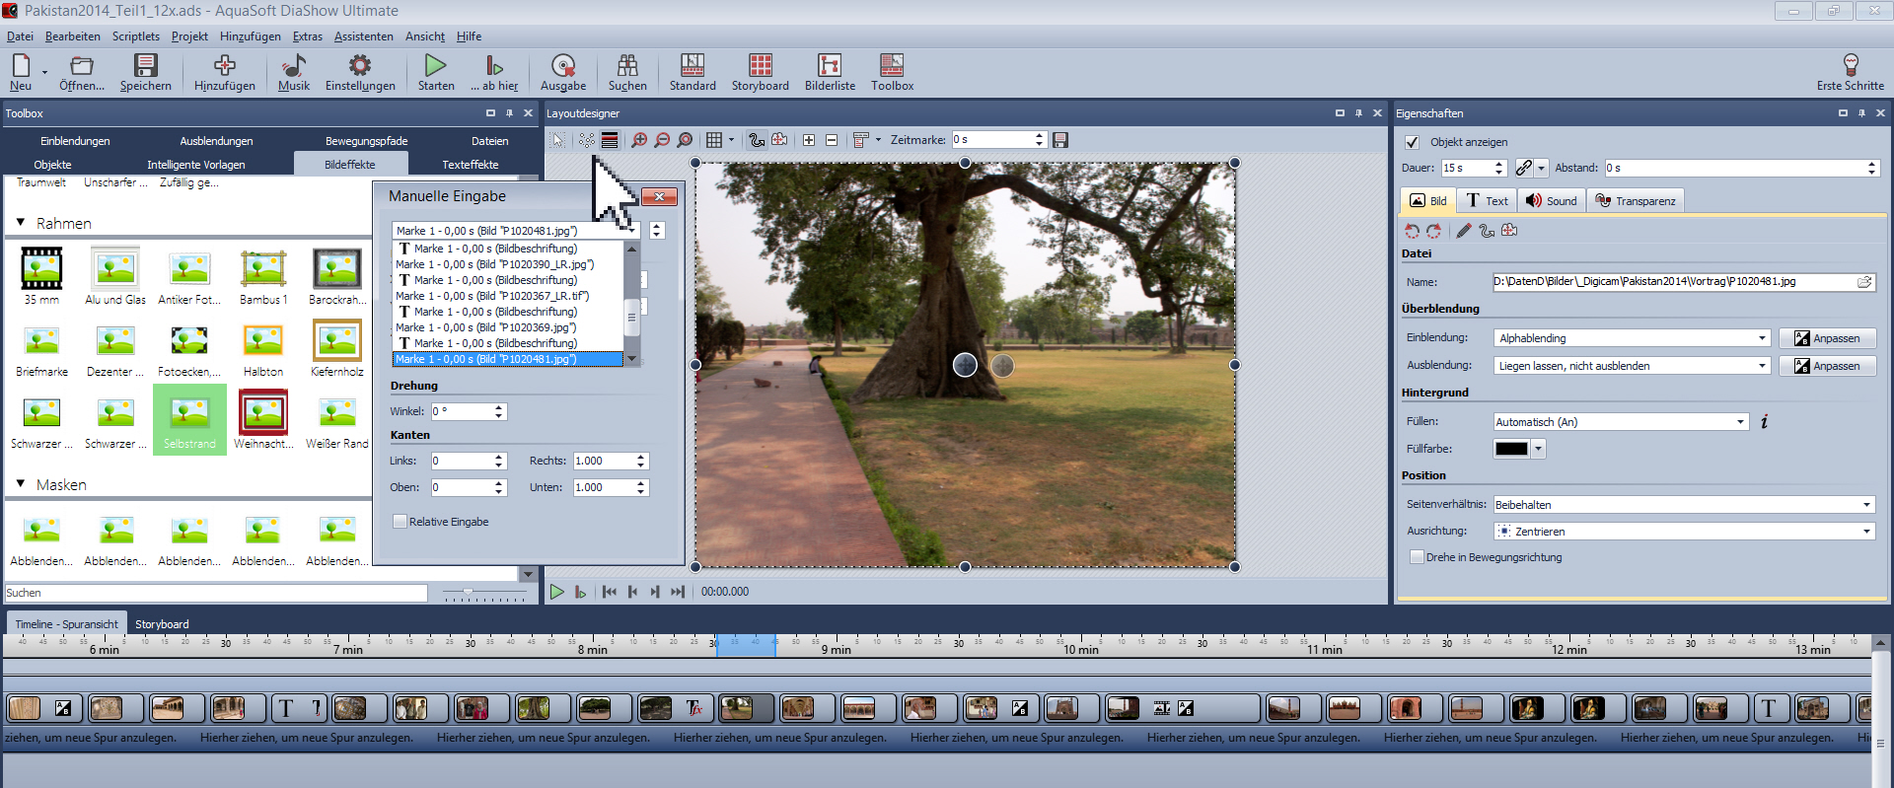Open the Bilderliste view icon
The image size is (1894, 788).
829,67
